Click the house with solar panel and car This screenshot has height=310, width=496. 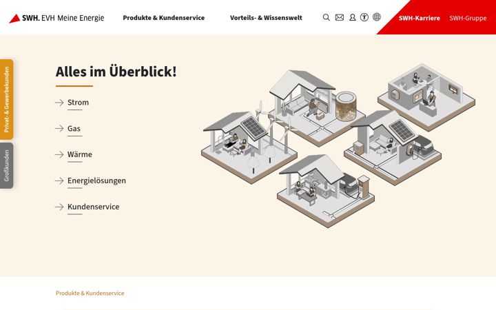coord(393,147)
